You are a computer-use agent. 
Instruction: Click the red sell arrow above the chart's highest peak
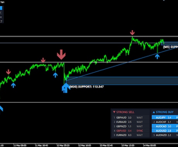pos(132,32)
